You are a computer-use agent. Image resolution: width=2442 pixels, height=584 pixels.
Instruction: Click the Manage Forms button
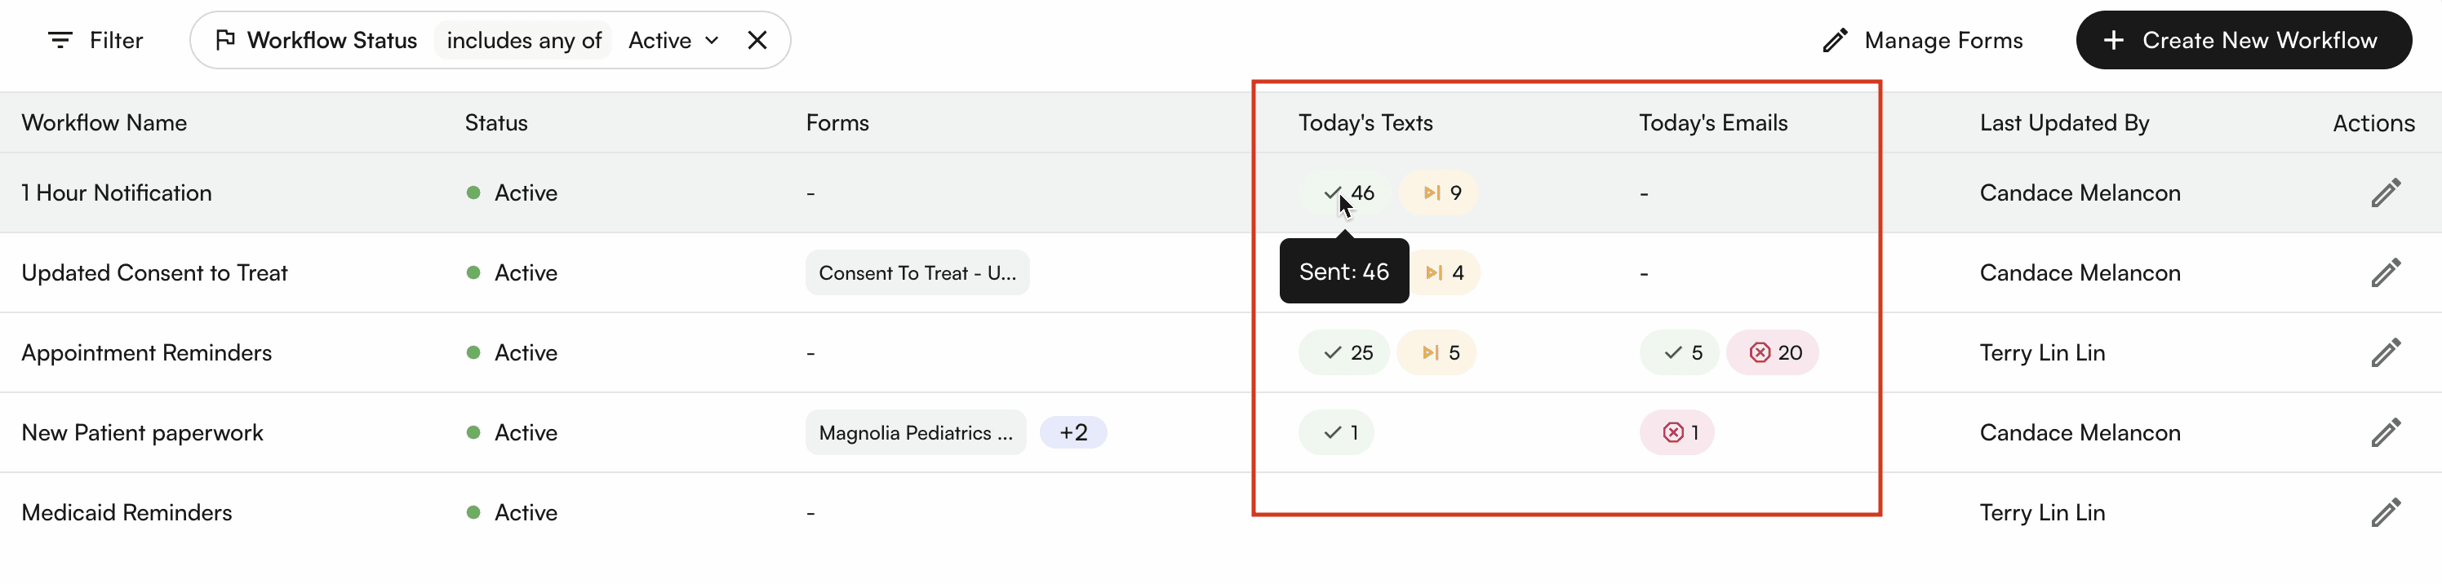coord(1923,40)
